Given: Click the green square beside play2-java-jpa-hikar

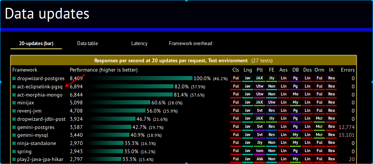Looking at the screenshot, I should point(14,160).
